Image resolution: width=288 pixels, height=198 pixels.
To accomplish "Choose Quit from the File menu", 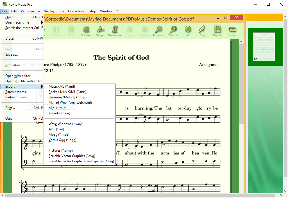I will point(22,118).
